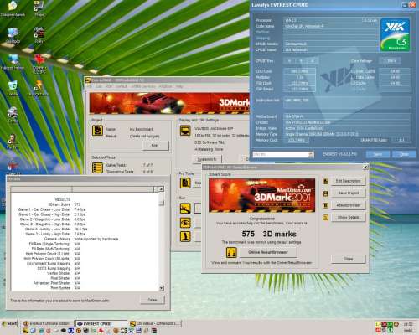The height and width of the screenshot is (335, 419).
Task: Click the Display and CPU Settings monitor icon
Action: (x=185, y=130)
